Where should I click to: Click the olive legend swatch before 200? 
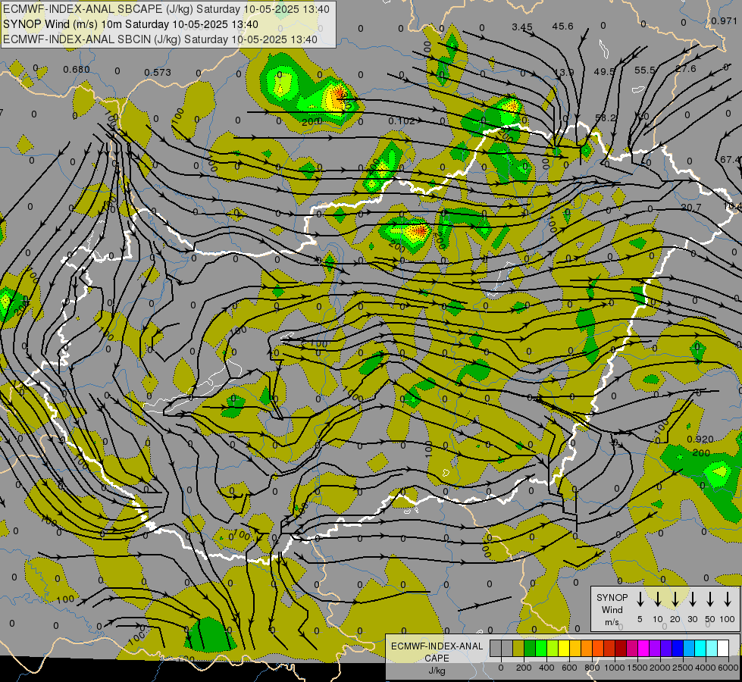518,648
